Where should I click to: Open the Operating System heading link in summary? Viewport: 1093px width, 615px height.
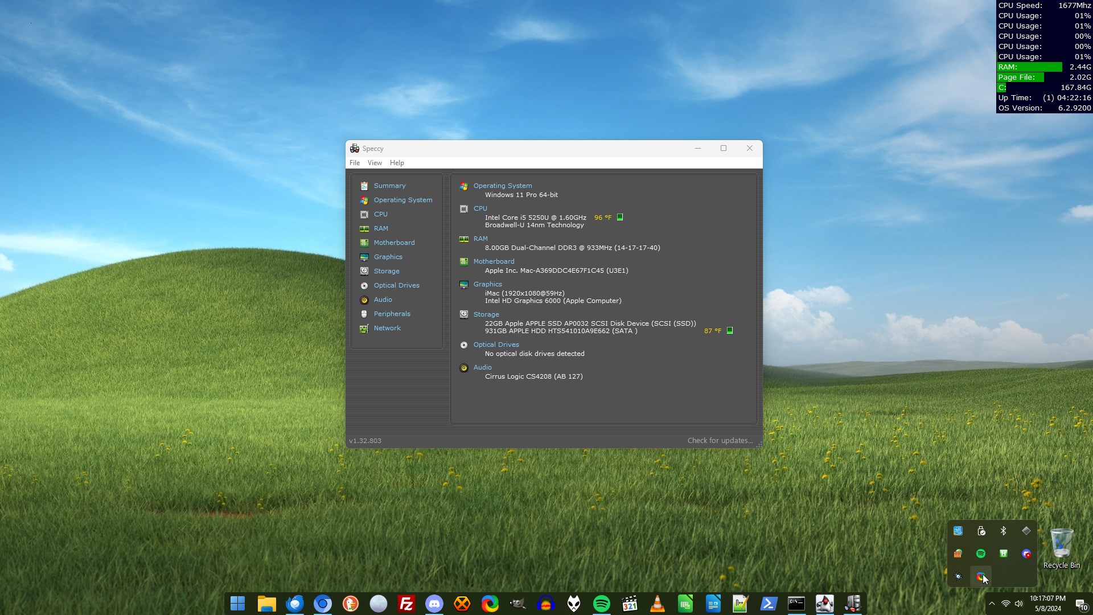point(503,186)
